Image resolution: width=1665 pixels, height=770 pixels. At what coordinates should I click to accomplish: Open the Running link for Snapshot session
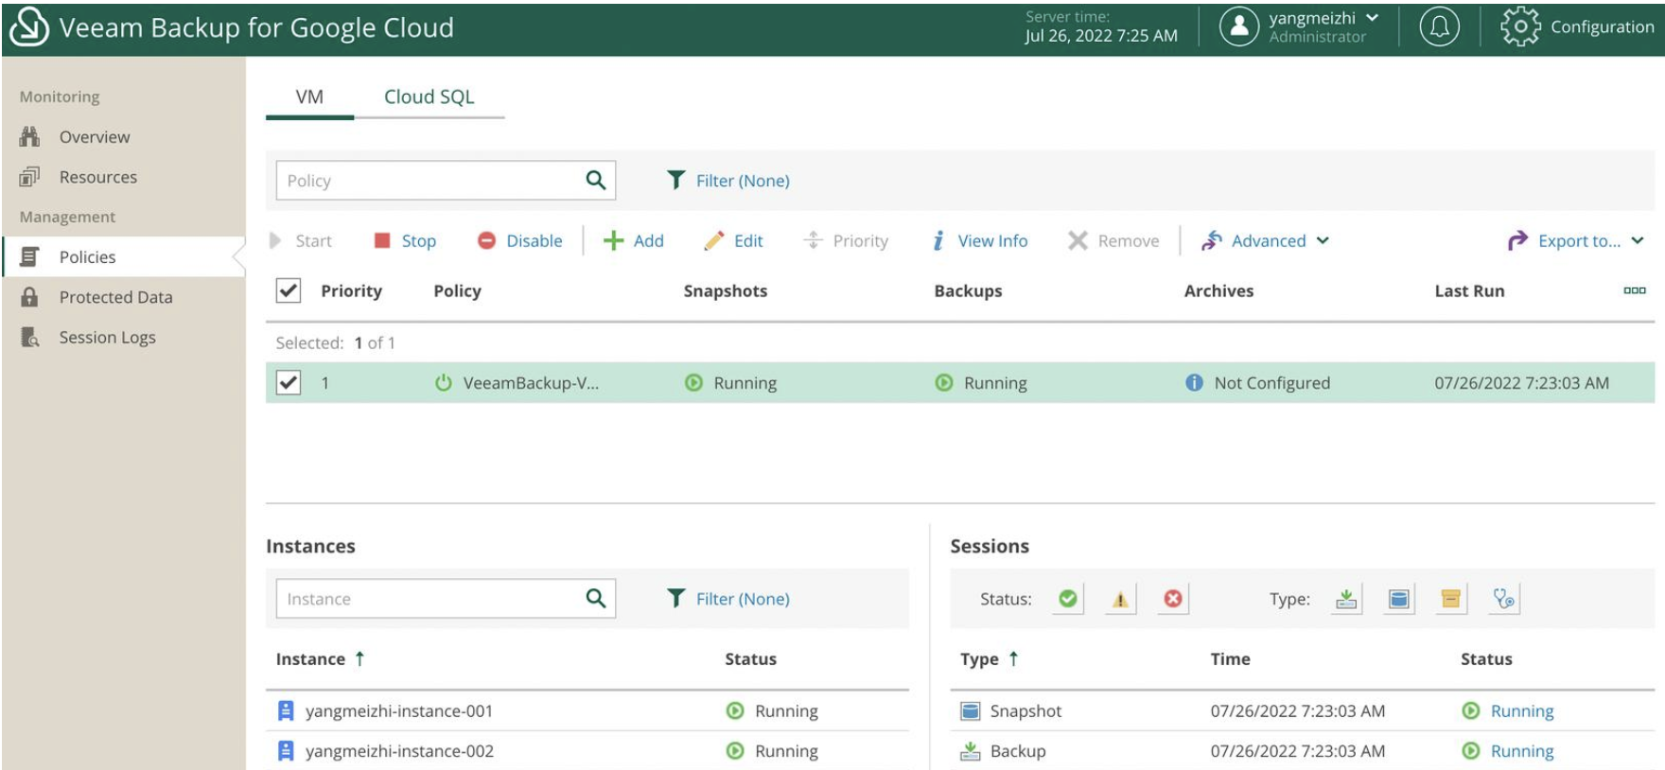coord(1521,711)
